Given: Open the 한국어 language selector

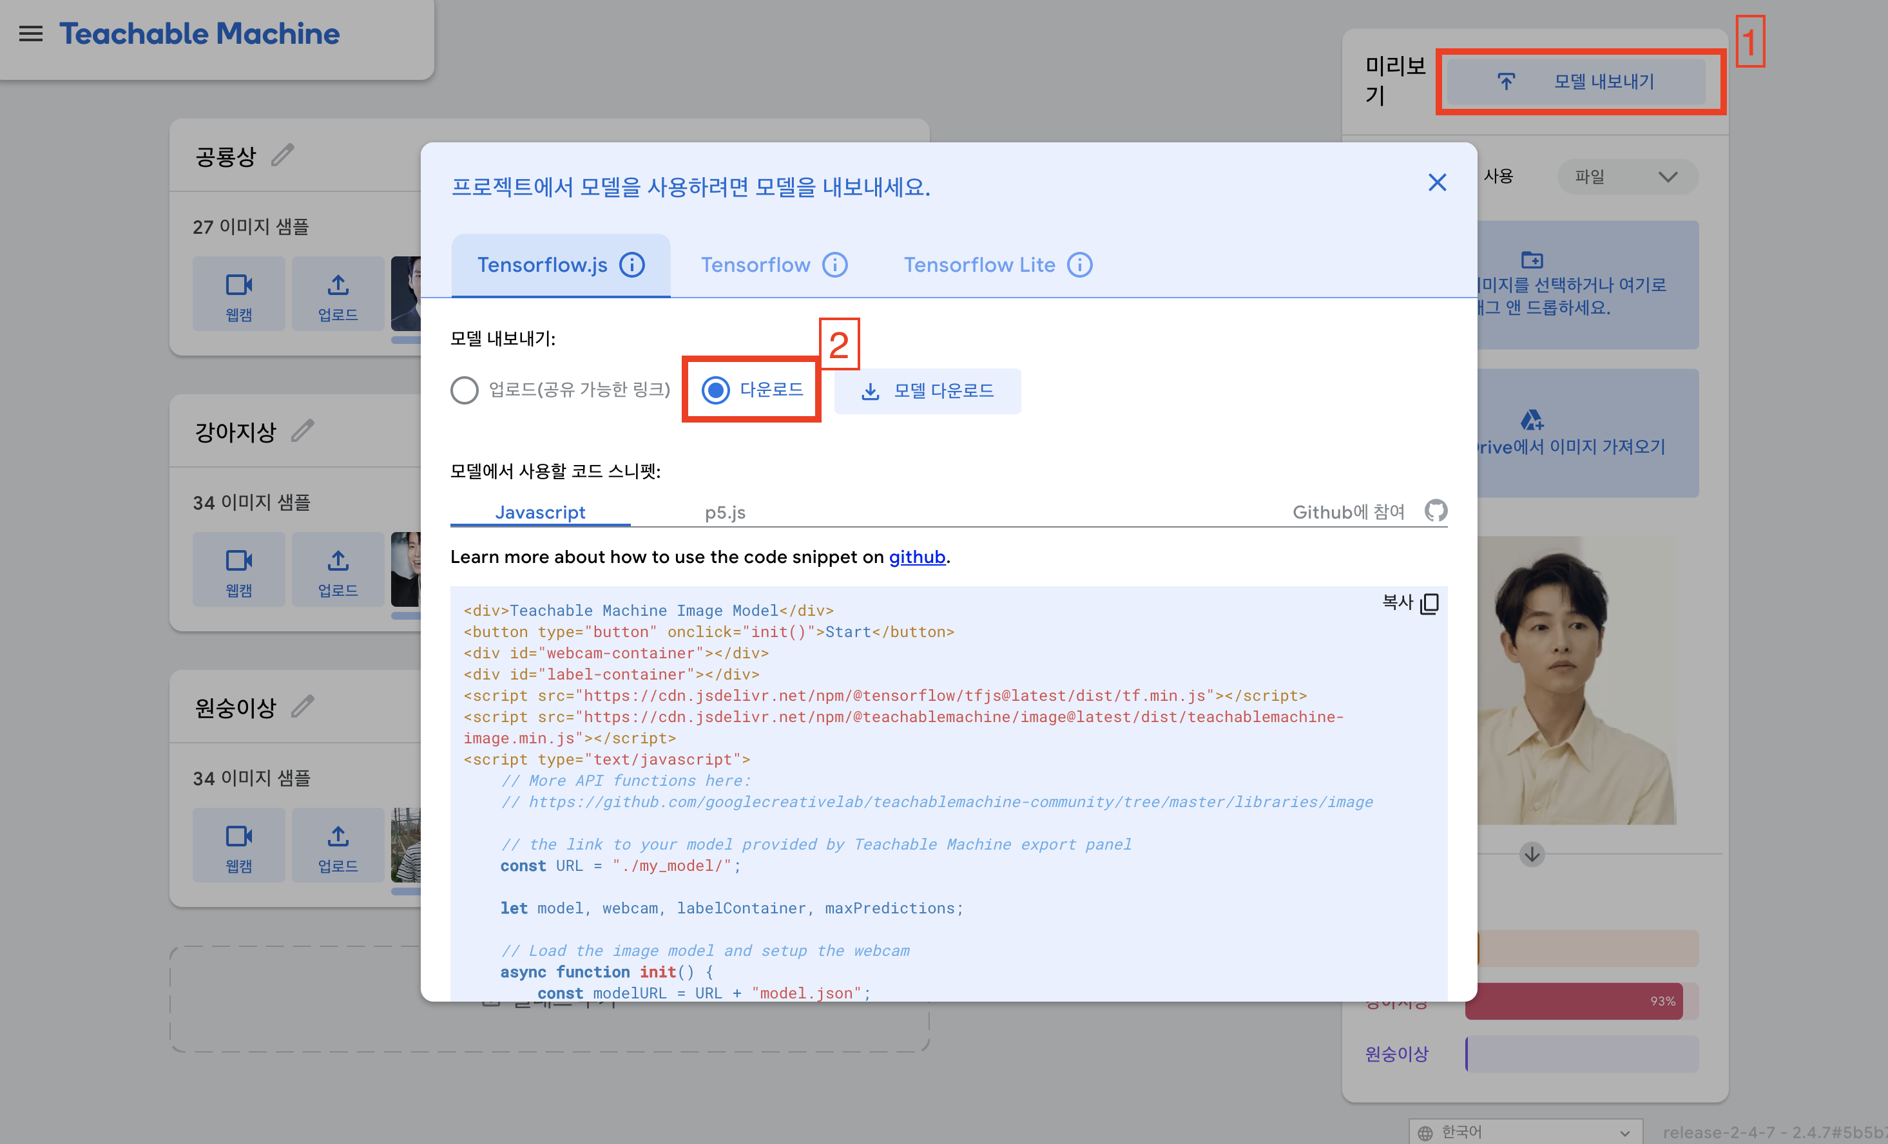Looking at the screenshot, I should 1524,1132.
